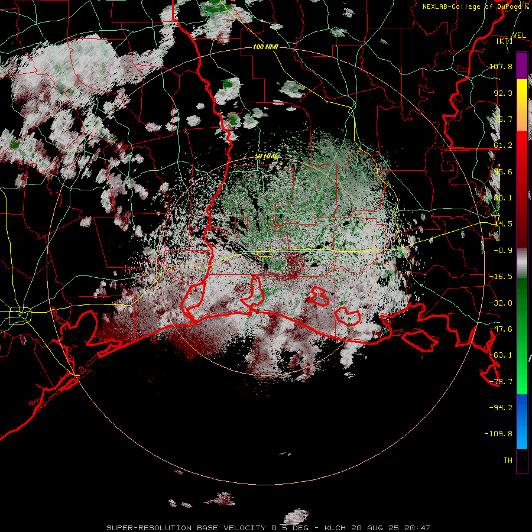Click the VEL legend title

(x=519, y=35)
